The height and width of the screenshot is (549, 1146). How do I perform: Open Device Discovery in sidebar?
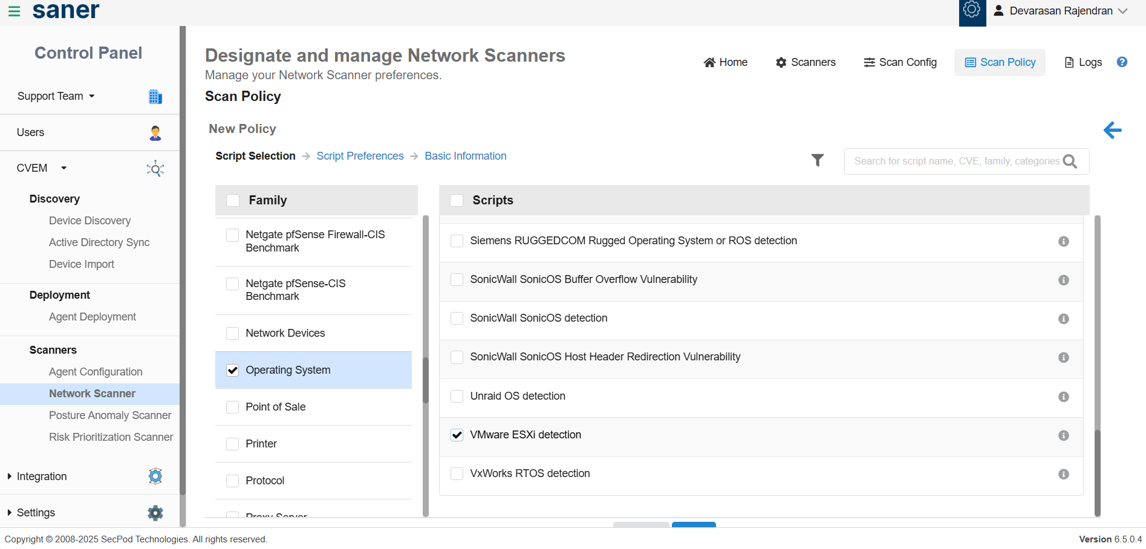tap(90, 221)
